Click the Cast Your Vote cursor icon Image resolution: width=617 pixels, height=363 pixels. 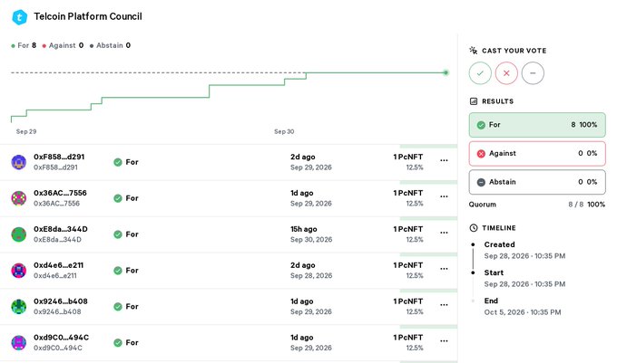(x=474, y=50)
